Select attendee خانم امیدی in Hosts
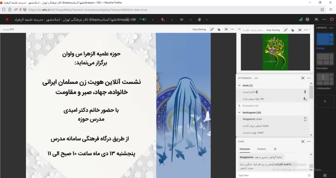The image size is (336, 178). 273,92
